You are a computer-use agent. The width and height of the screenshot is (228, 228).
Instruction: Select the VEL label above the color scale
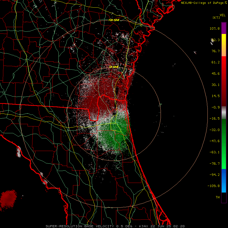(x=222, y=15)
